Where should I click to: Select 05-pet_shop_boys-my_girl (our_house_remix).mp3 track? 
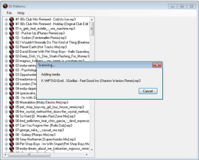click(x=50, y=107)
